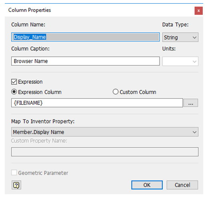210x199 pixels.
Task: Open the empty Units dropdown
Action: point(180,61)
